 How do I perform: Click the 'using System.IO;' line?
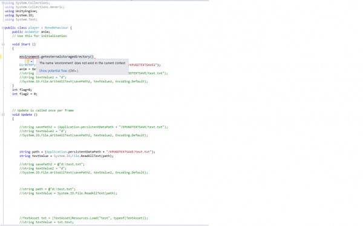tap(19, 15)
